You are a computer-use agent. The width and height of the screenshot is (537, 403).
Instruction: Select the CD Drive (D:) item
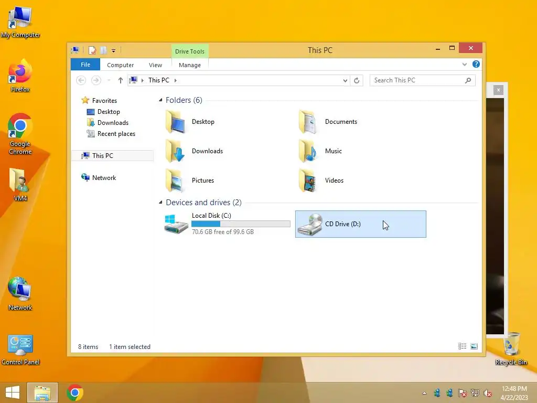(x=361, y=224)
